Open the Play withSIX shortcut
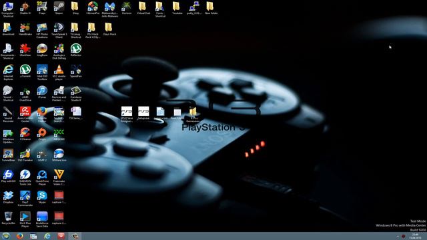The width and height of the screenshot is (427, 240). tap(8, 176)
